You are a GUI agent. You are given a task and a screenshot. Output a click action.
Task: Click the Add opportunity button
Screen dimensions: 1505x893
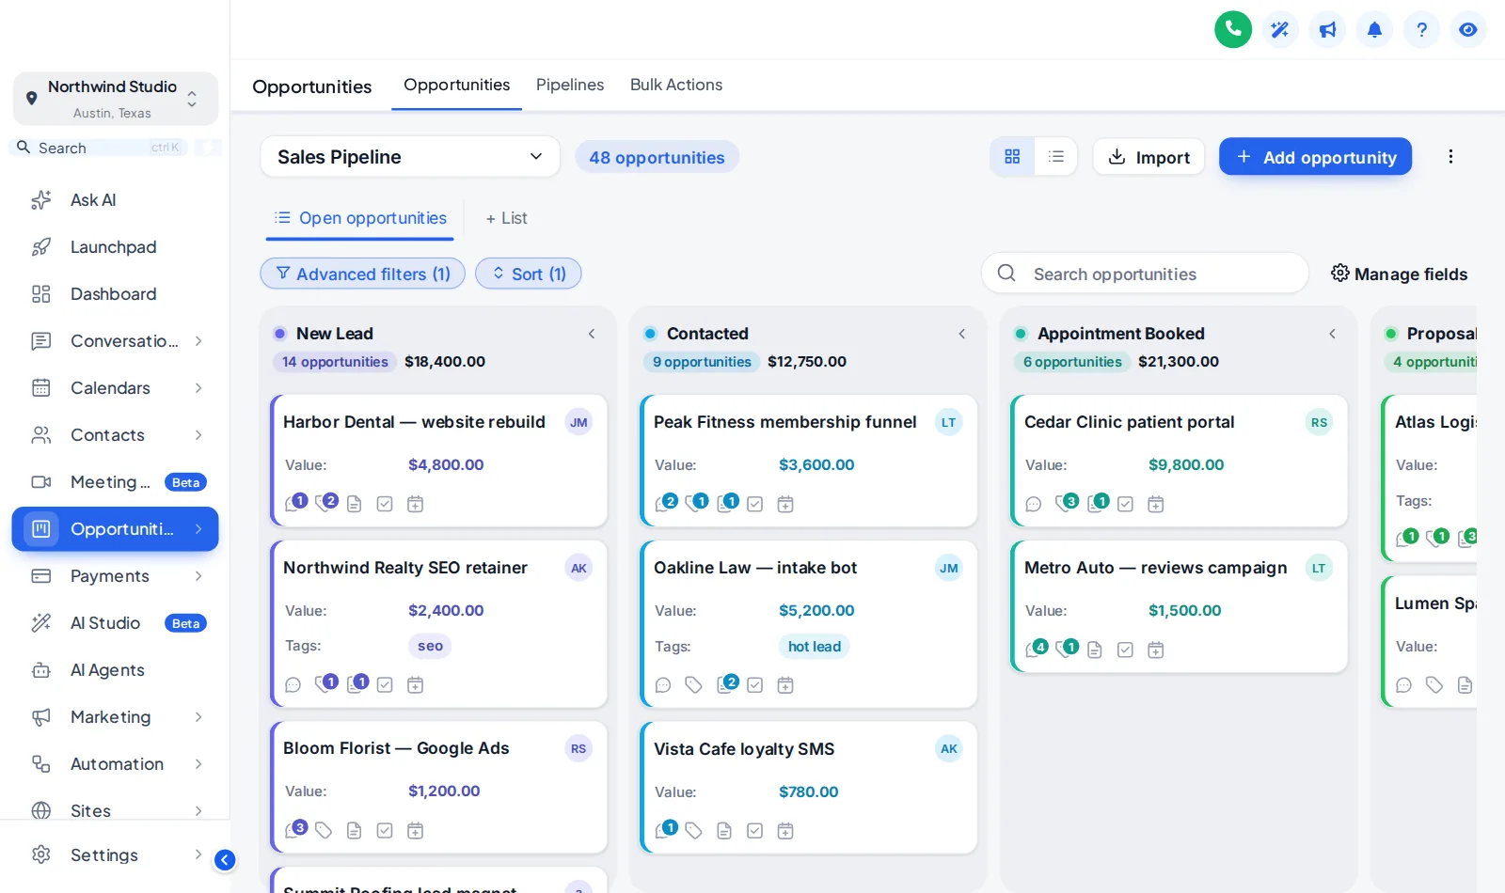point(1315,157)
